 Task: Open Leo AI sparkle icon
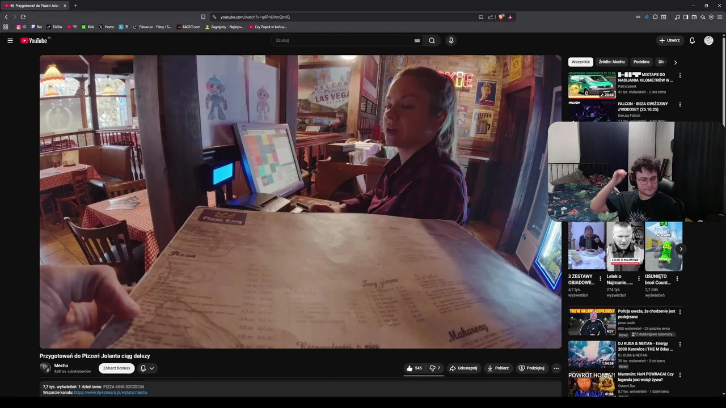702,17
